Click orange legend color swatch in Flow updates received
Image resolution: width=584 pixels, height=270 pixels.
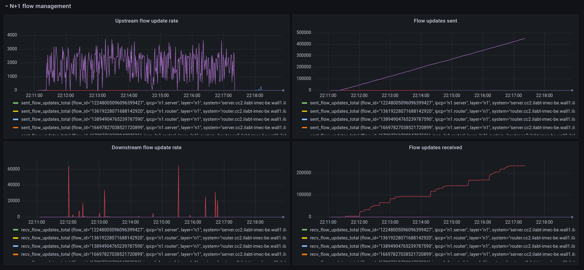tap(304, 255)
